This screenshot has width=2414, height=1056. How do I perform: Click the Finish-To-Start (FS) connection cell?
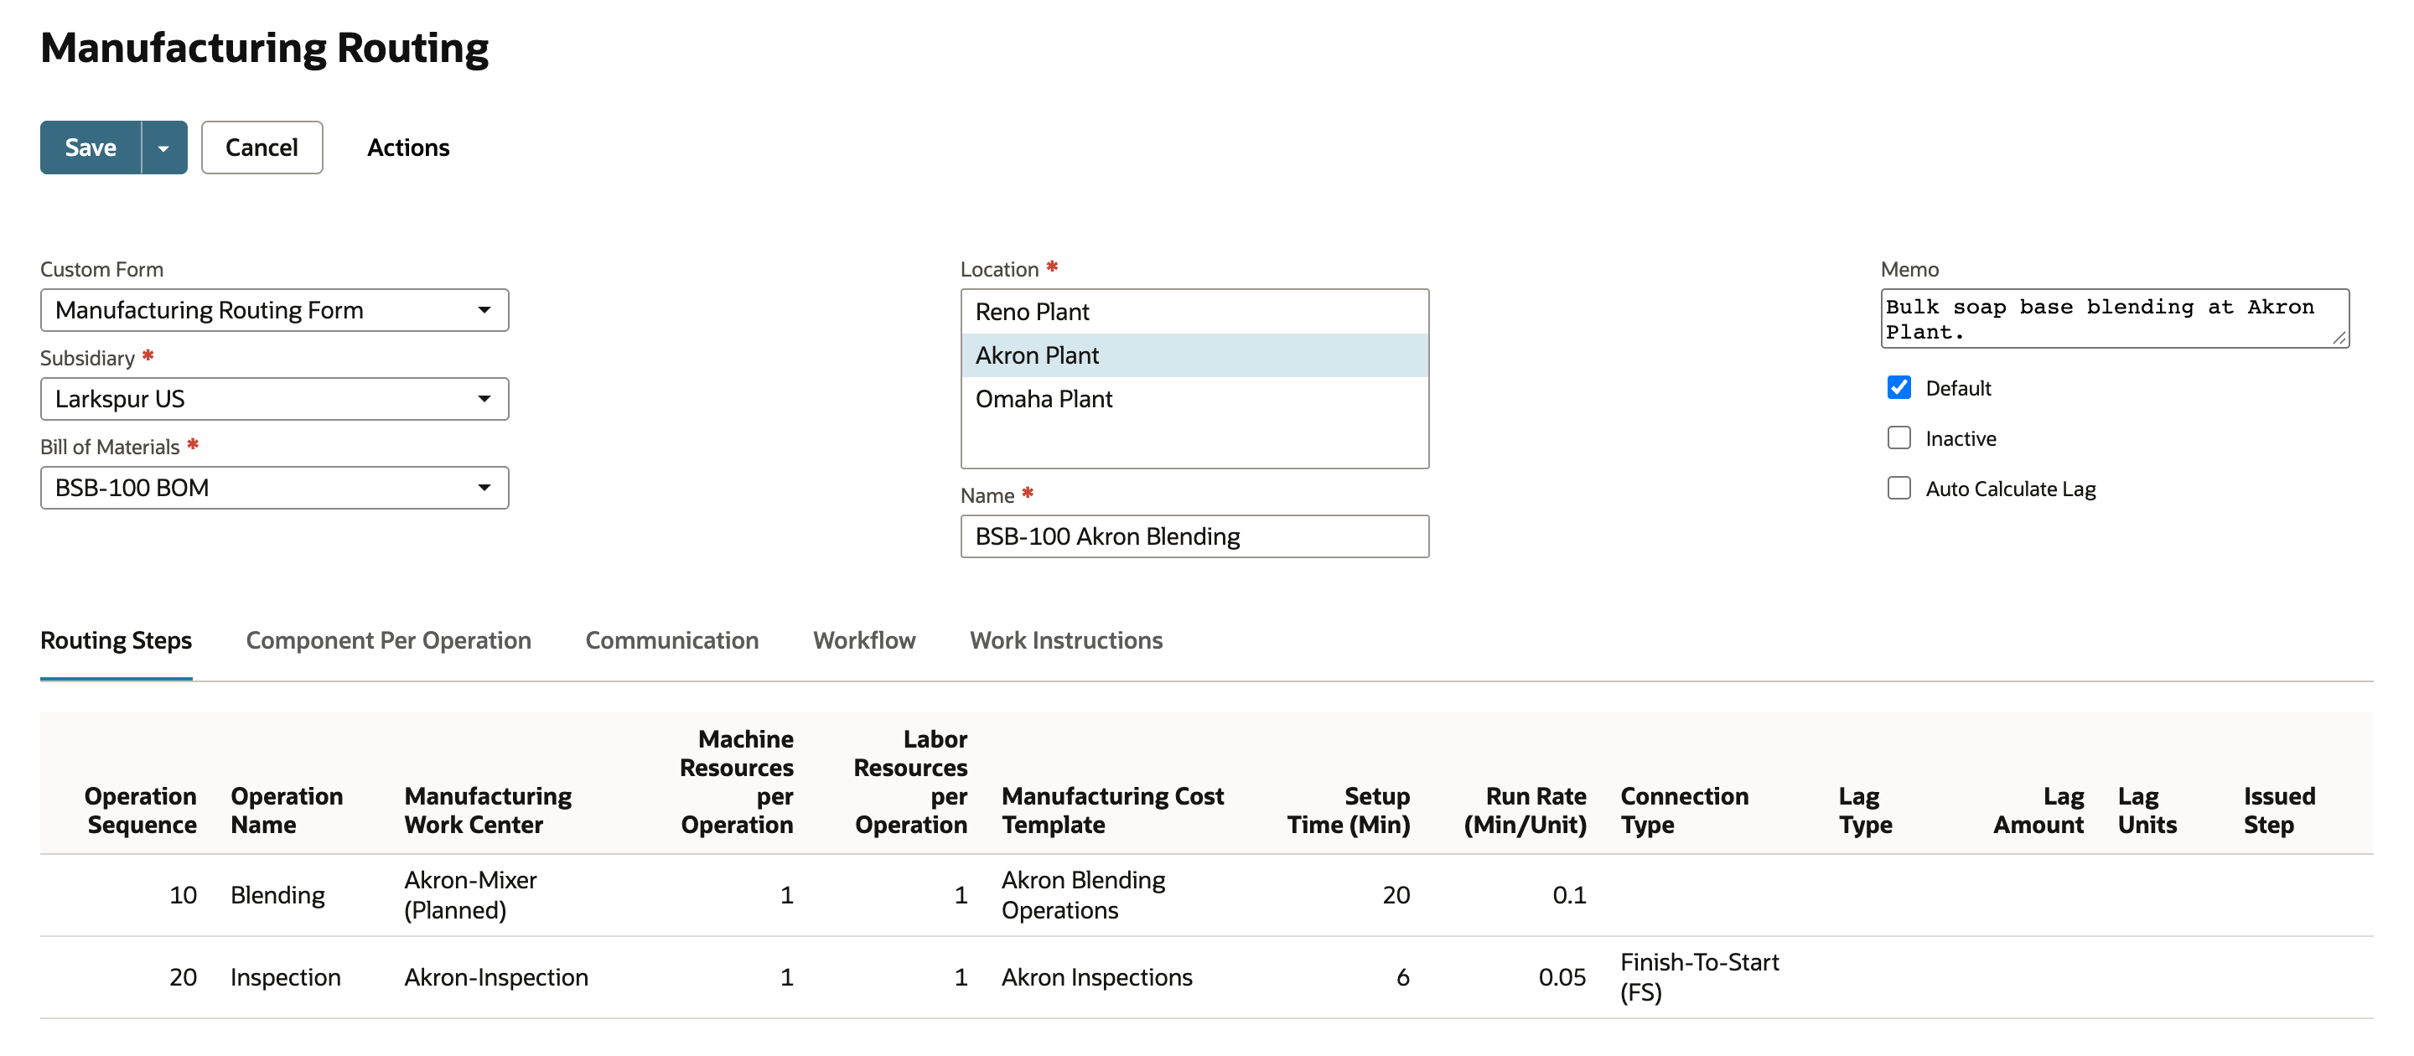click(1699, 978)
